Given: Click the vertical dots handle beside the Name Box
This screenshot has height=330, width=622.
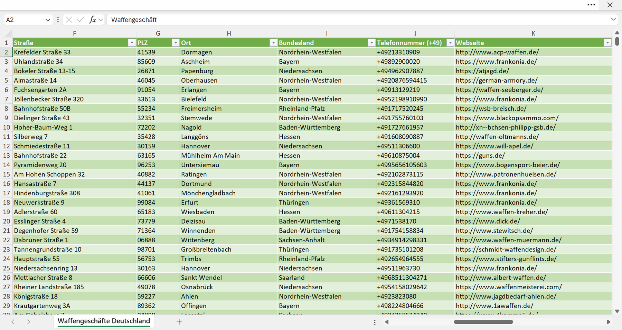Looking at the screenshot, I should coord(58,20).
